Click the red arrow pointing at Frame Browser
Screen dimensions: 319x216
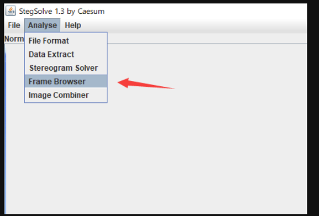pos(146,83)
